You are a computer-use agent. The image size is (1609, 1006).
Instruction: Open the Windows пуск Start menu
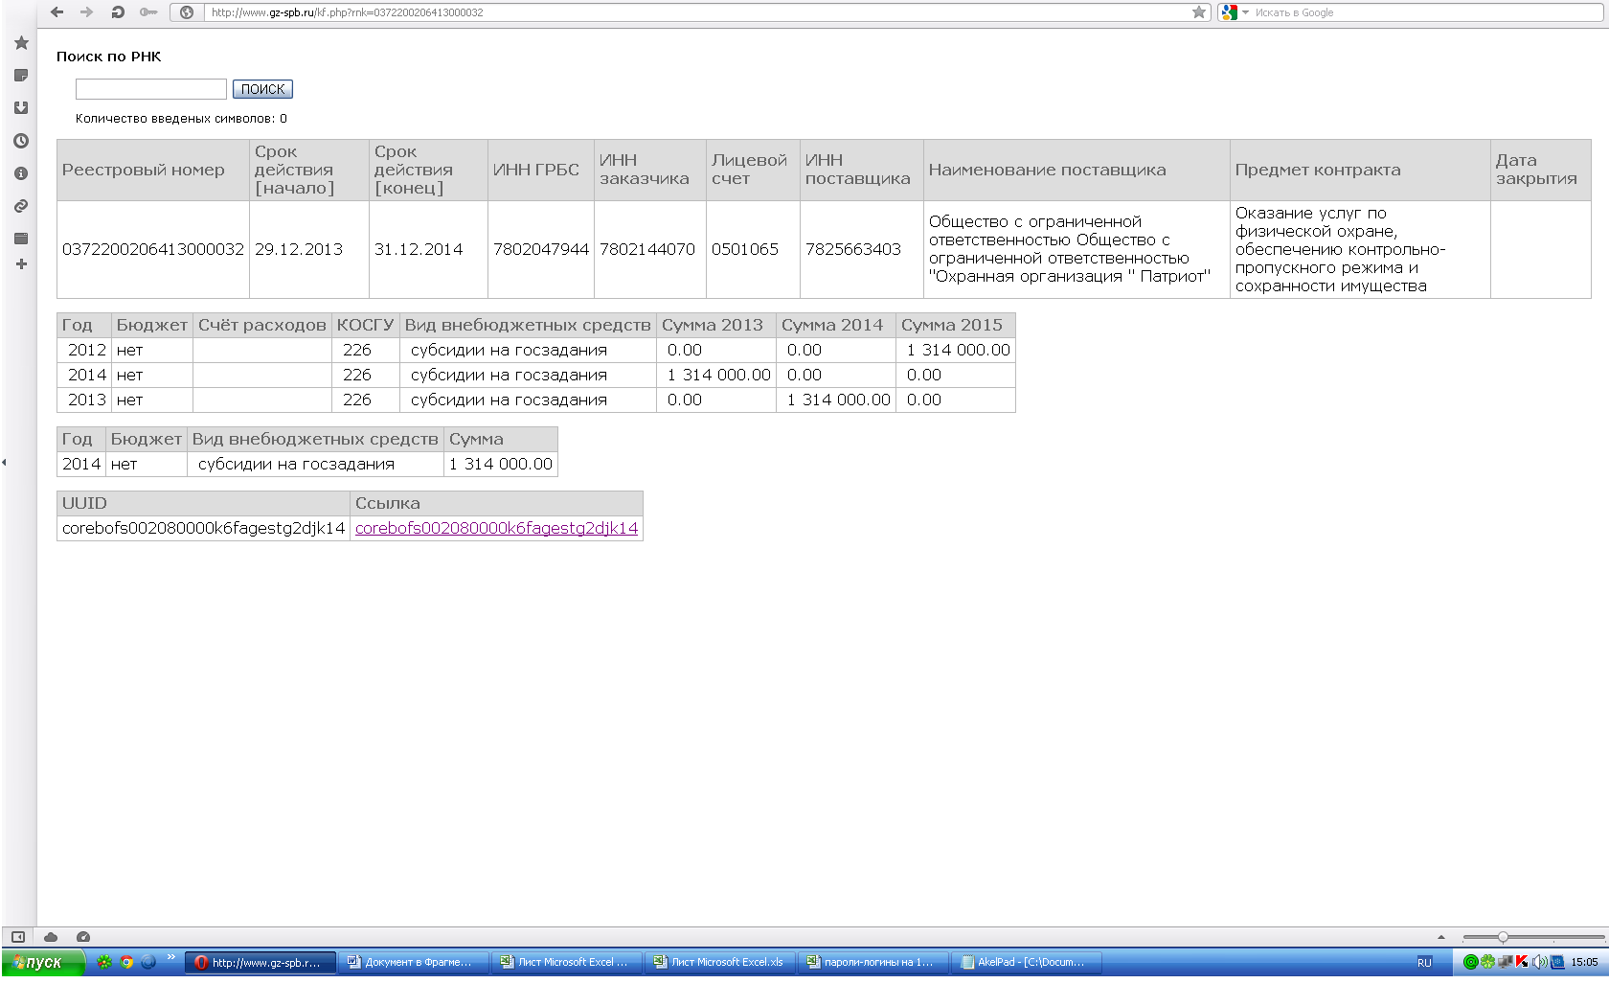(43, 962)
